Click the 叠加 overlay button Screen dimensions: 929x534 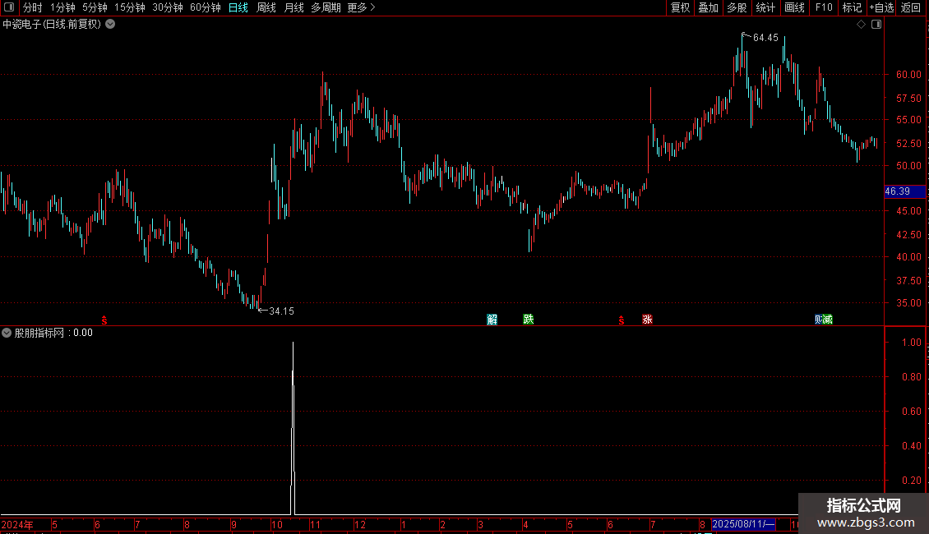point(708,7)
